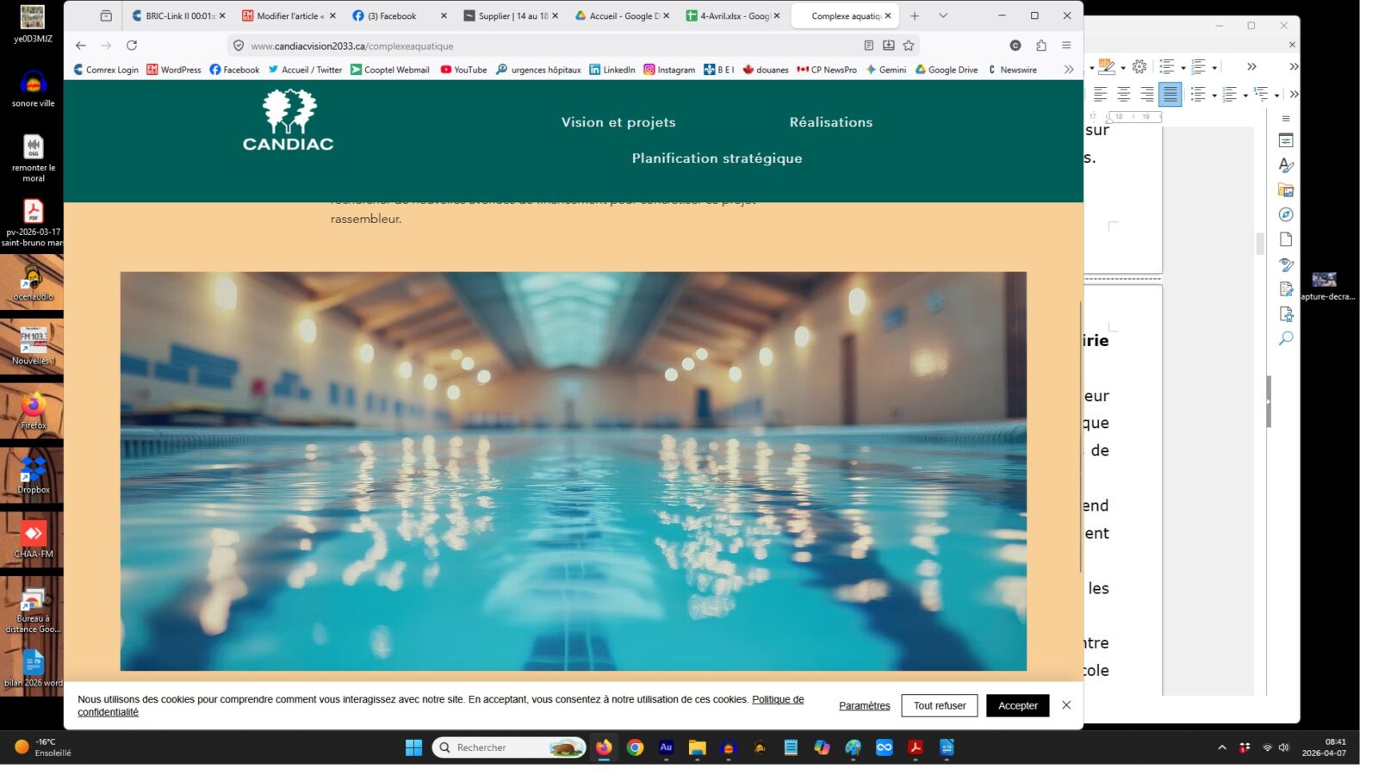Open the Find tool in the sidebar
The width and height of the screenshot is (1378, 775).
(x=1286, y=338)
